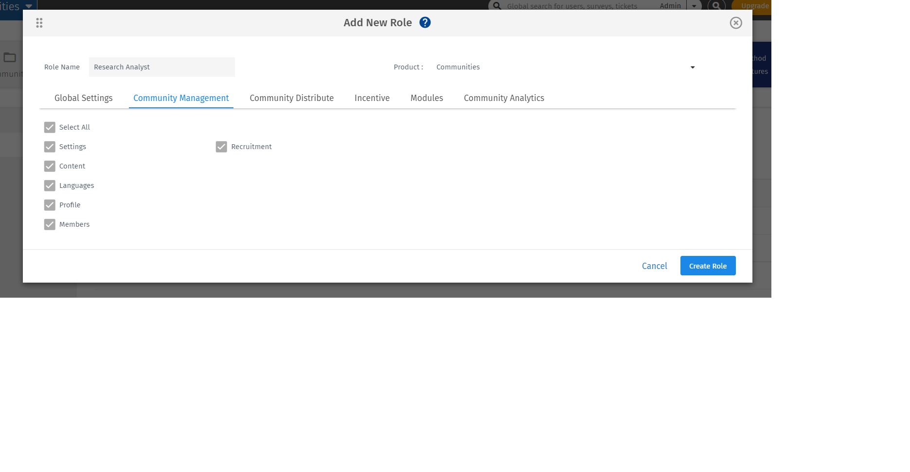Switch to the Modules tab

(427, 98)
